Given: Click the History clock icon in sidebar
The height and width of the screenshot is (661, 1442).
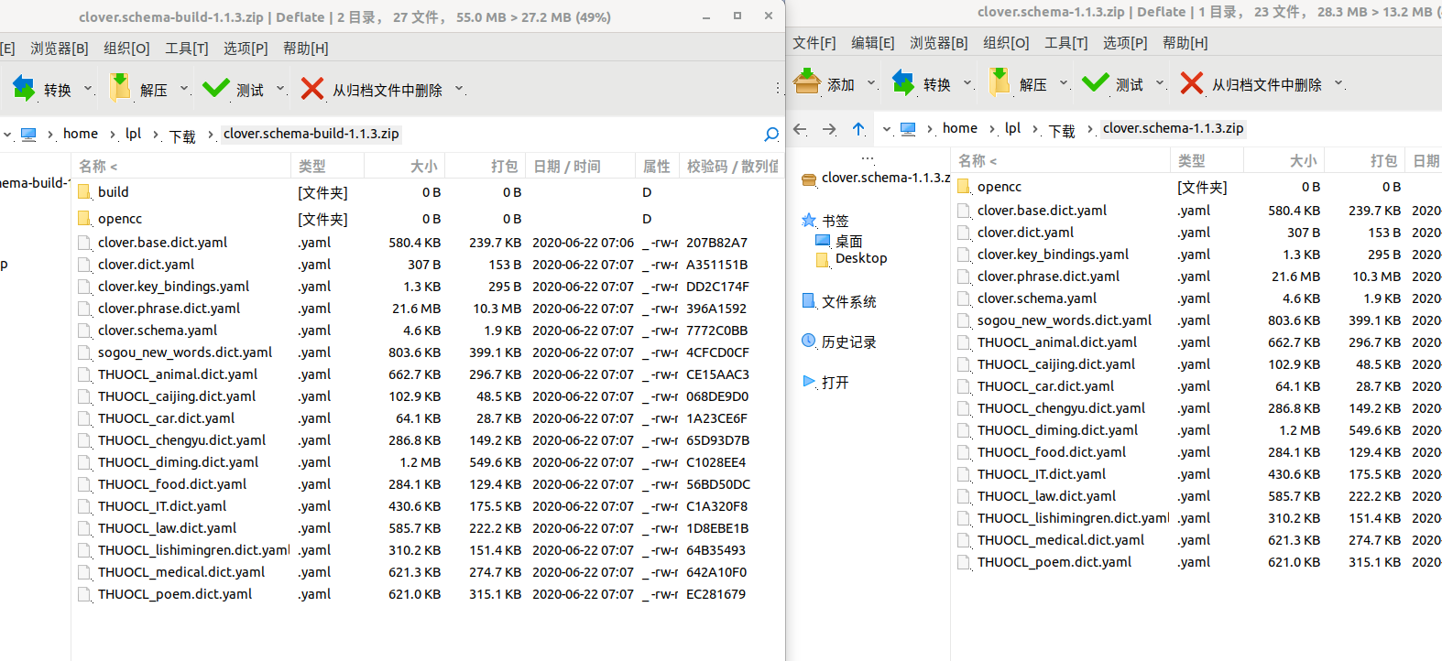Looking at the screenshot, I should point(809,341).
